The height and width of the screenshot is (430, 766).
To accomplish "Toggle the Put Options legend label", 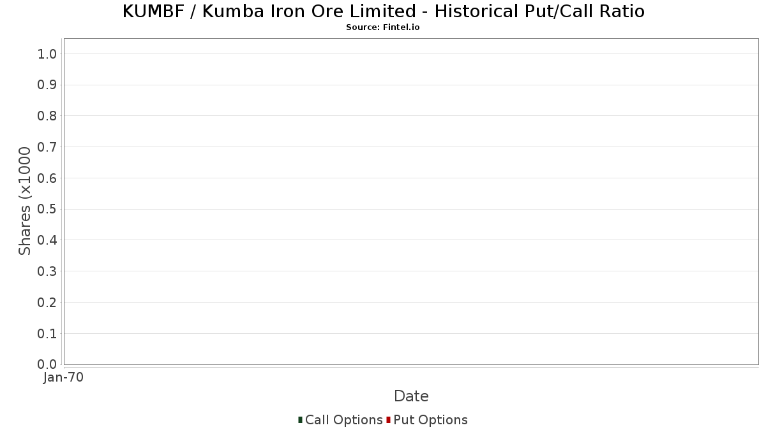I will click(431, 420).
